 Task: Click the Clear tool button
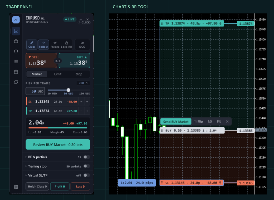click(x=32, y=45)
